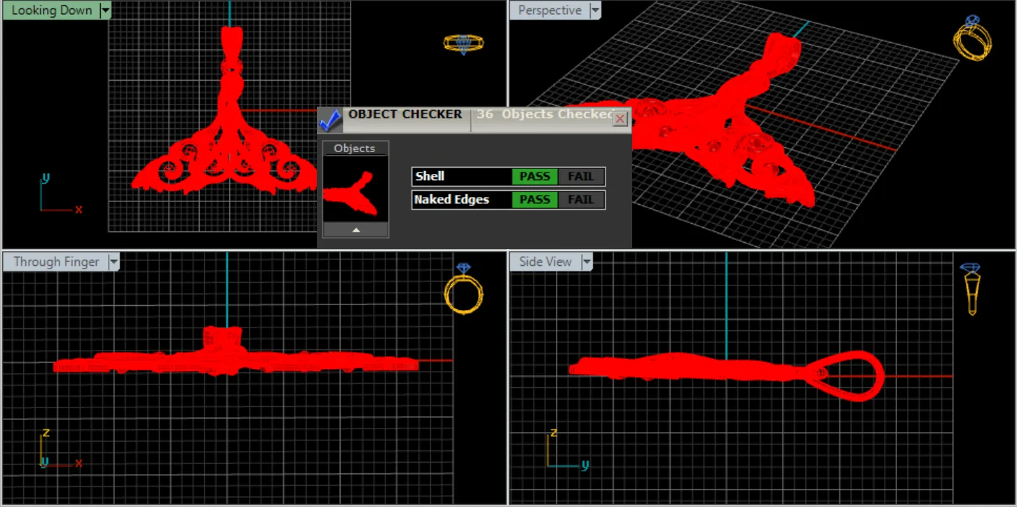Click the ring orientation icon in Looking Down view
Image resolution: width=1017 pixels, height=507 pixels.
[463, 43]
